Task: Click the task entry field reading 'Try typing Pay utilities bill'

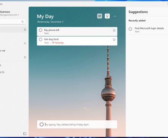Action: pyautogui.click(x=77, y=124)
